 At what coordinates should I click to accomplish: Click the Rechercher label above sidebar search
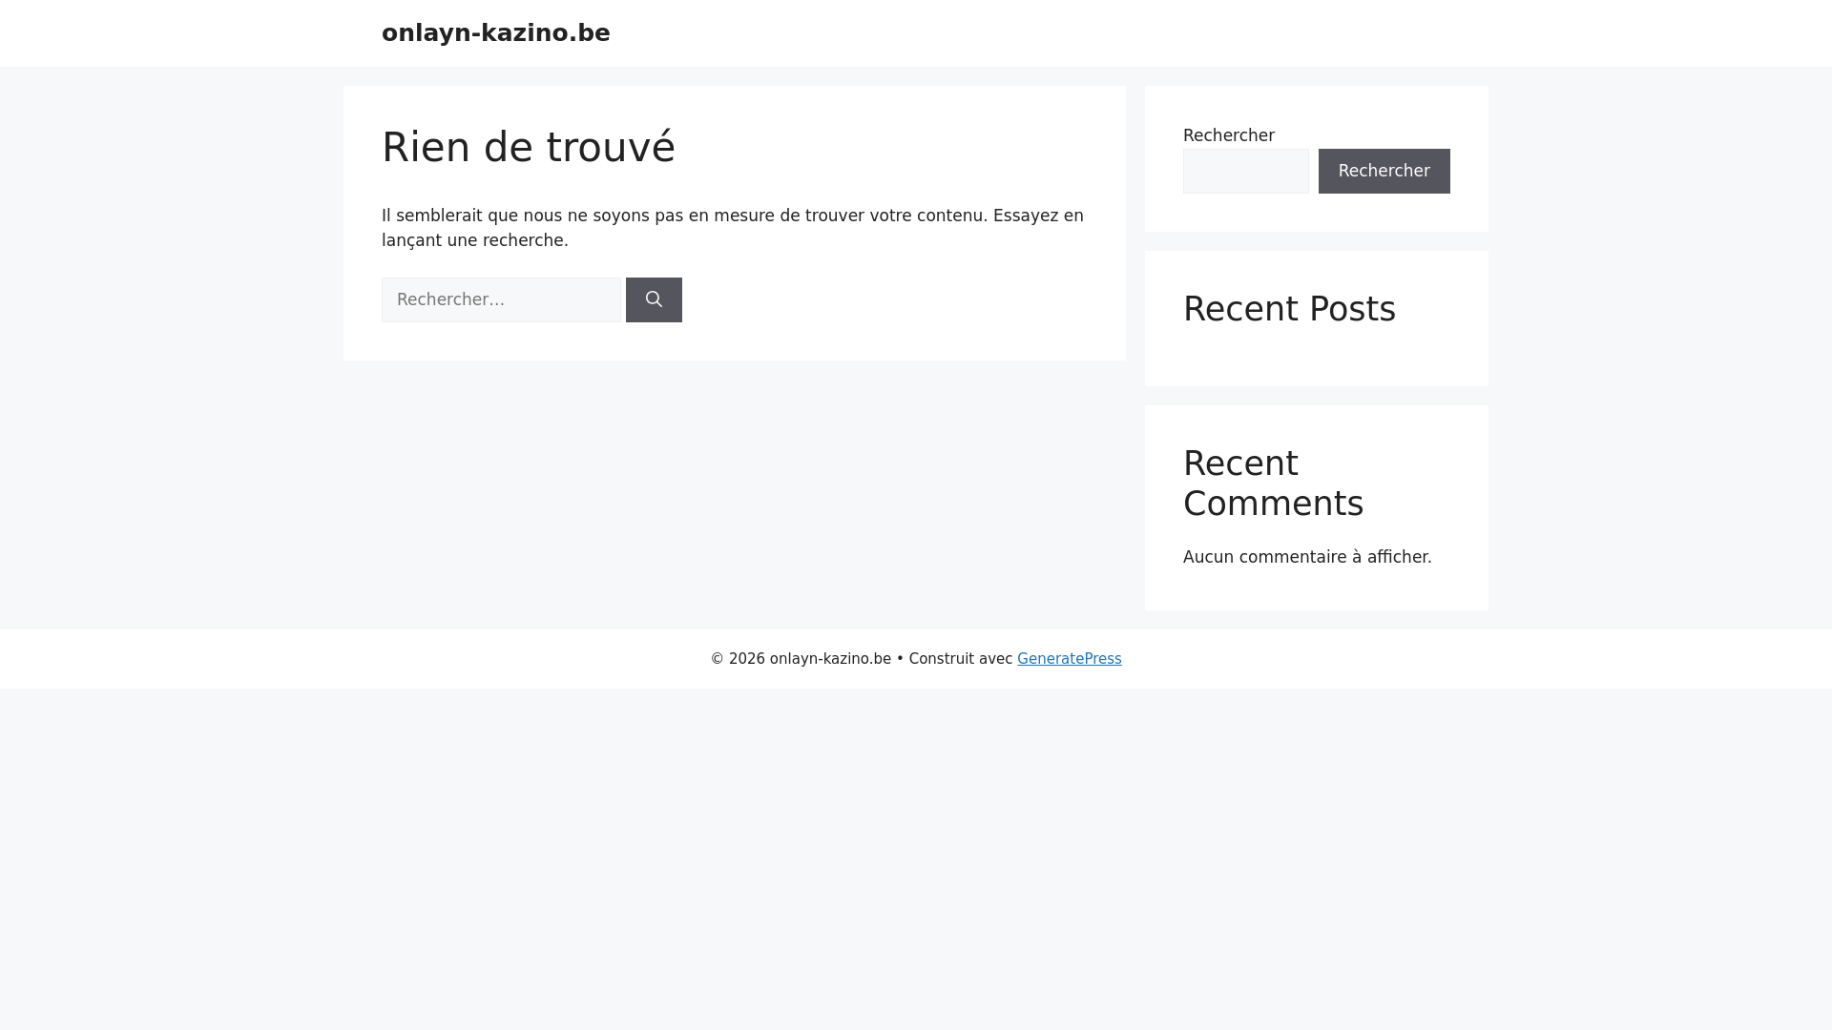(1228, 135)
